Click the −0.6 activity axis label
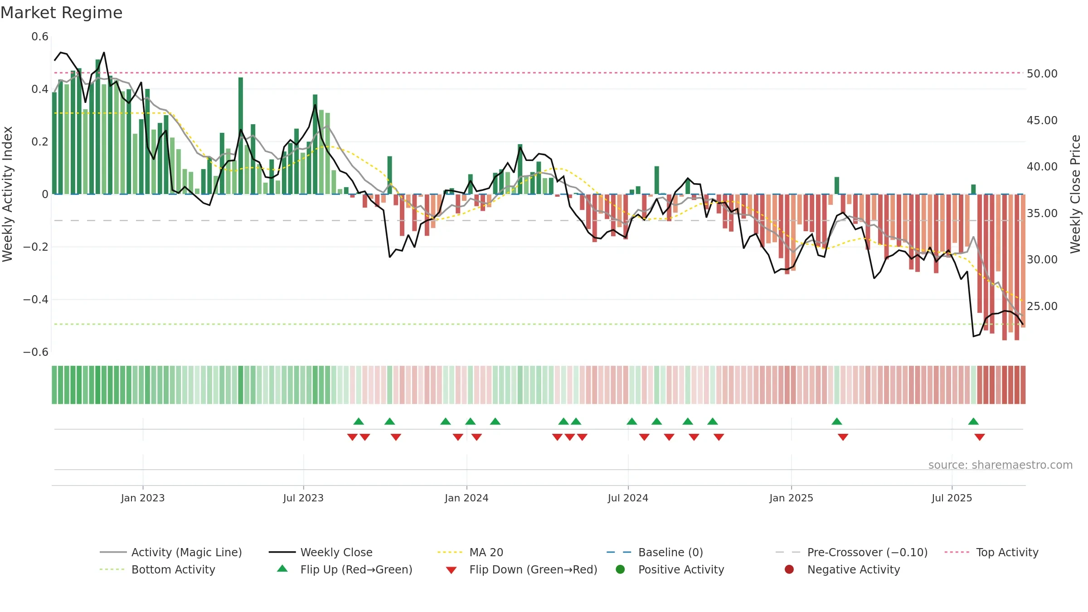1088x612 pixels. 35,352
